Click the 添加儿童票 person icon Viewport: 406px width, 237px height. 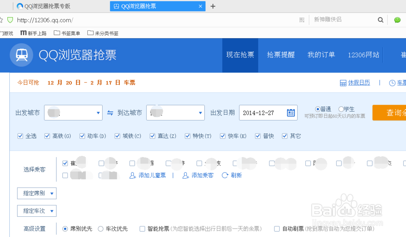[x=133, y=175]
